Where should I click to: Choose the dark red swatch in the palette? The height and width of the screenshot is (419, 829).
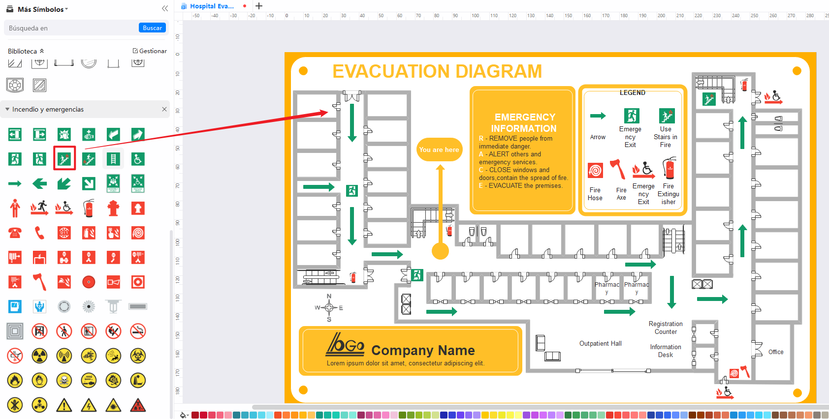195,415
